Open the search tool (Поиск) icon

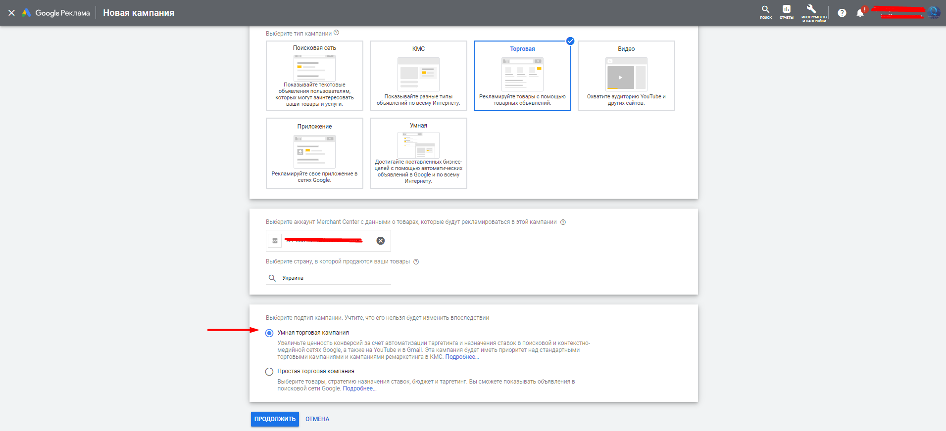[765, 12]
